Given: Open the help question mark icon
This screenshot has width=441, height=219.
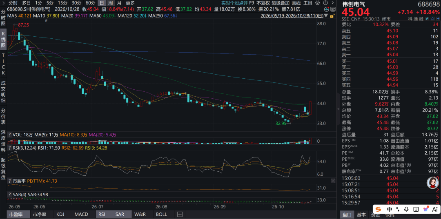Looking at the screenshot, I should (325, 3).
